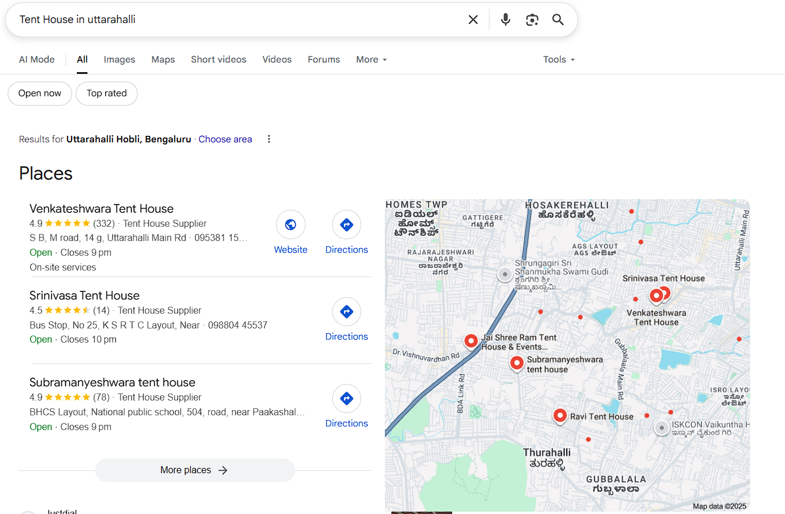785x514 pixels.
Task: Open Venkateshwara Tent House website icon
Action: pyautogui.click(x=291, y=225)
